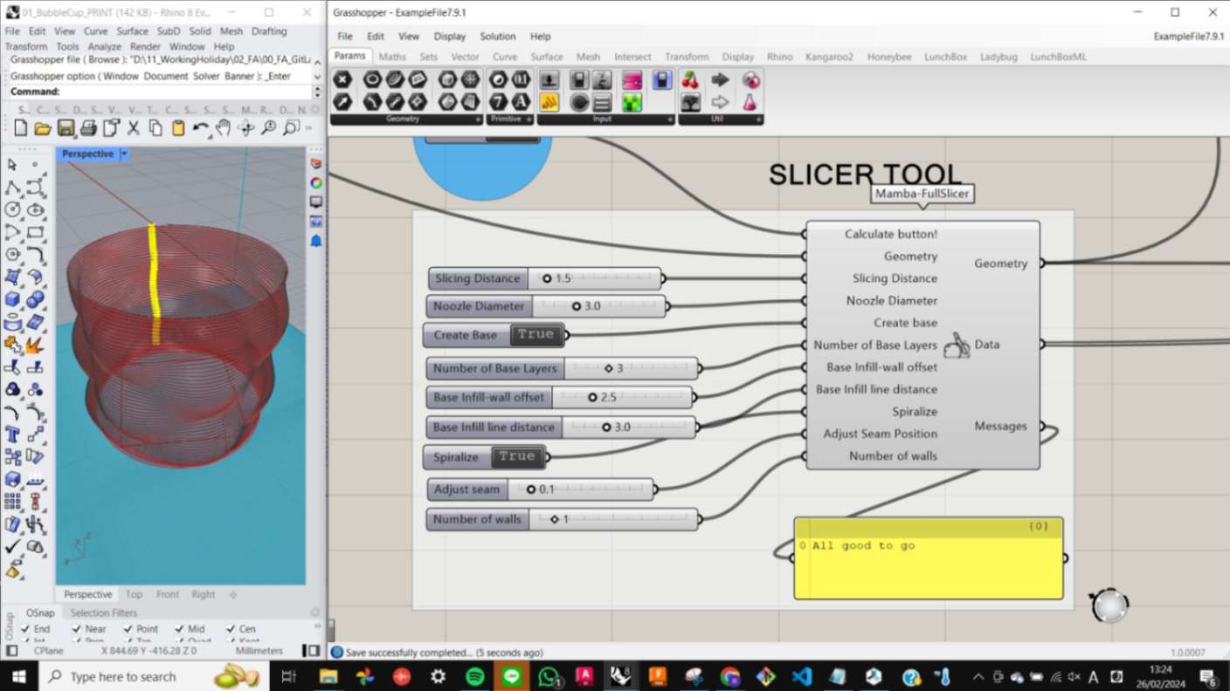Viewport: 1230px width, 691px height.
Task: Click the Cut scissors icon in Rhino
Action: (x=134, y=128)
